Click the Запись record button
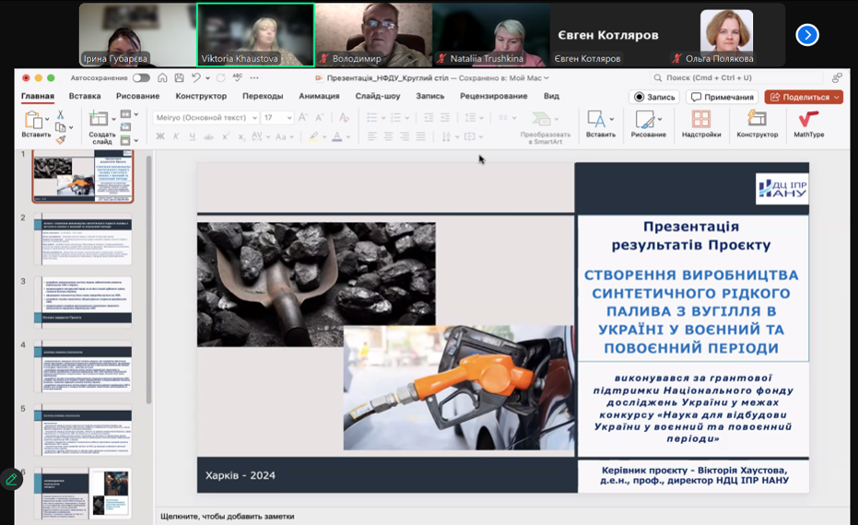858x525 pixels. click(x=654, y=97)
